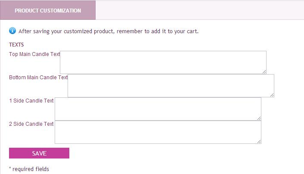Click the TEXTS section heading
This screenshot has height=174, width=304.
coord(16,45)
